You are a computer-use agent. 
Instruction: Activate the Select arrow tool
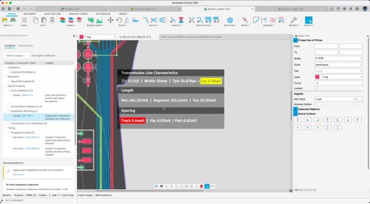309,20
